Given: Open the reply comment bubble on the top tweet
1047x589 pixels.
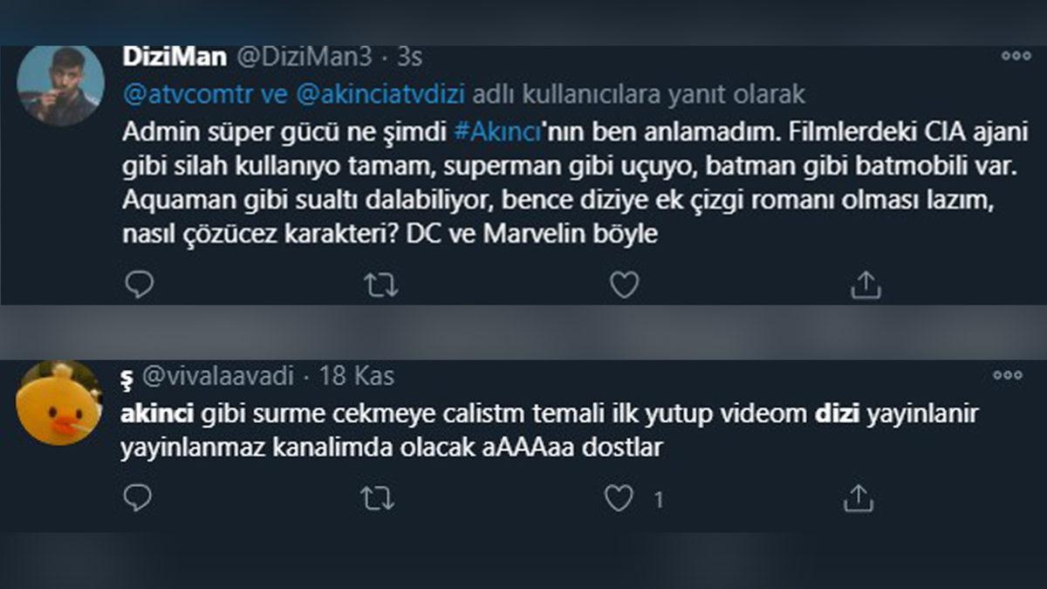Looking at the screenshot, I should click(139, 284).
